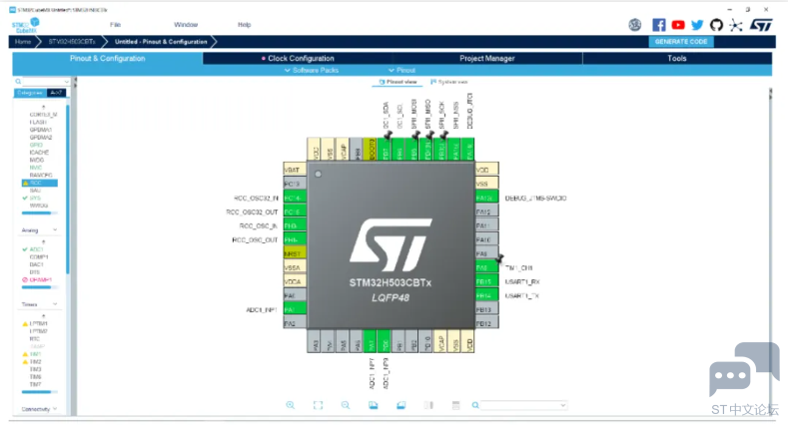Screen dimensions: 788x425
Task: Open ST Twitter page icon
Action: (697, 25)
